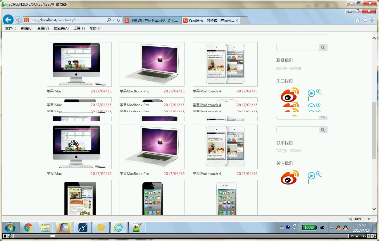Open the upper iMac product thumbnail
Image resolution: width=379 pixels, height=241 pixels.
click(x=79, y=64)
